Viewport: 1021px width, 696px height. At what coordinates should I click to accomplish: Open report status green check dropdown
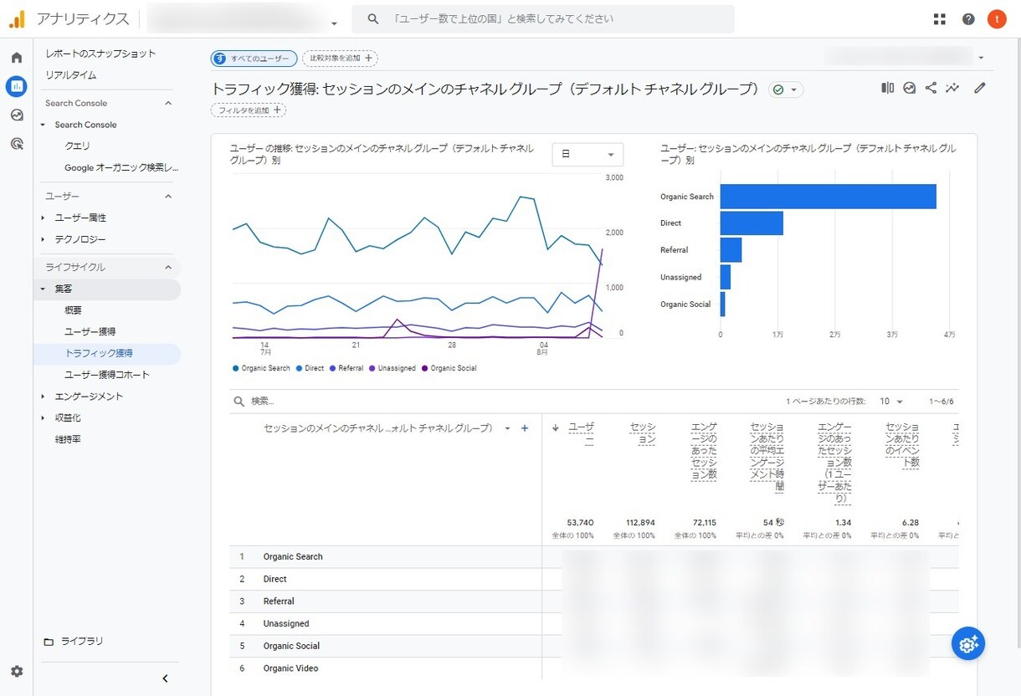786,90
